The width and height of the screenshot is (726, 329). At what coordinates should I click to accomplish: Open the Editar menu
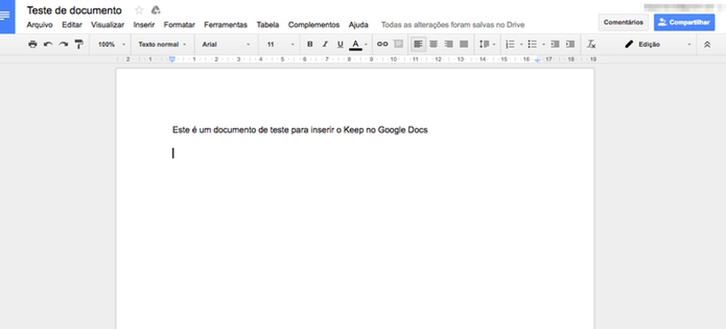[72, 25]
